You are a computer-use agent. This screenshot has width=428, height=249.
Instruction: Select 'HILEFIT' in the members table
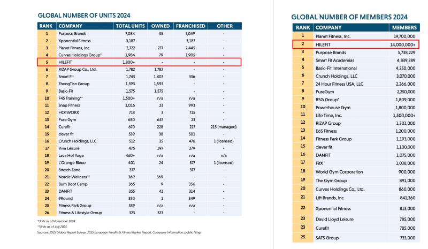(323, 44)
